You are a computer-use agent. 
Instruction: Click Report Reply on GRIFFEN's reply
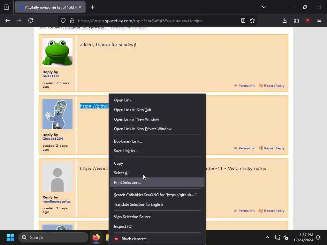[272, 85]
